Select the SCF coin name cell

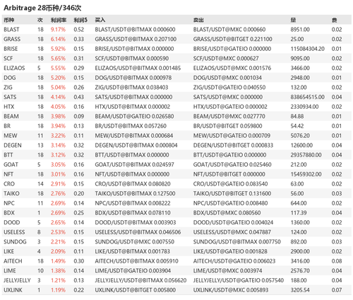(x=8, y=59)
